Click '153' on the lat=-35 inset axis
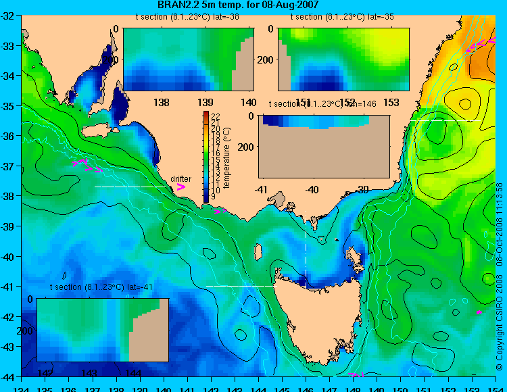The image size is (507, 392). click(391, 103)
